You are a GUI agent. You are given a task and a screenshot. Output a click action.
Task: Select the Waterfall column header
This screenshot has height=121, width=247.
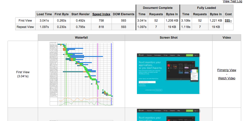81,38
